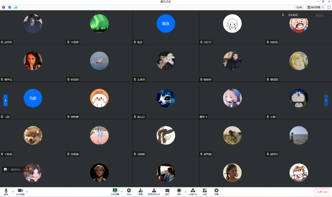The height and width of the screenshot is (197, 332).
Task: Start recording with the record button
Action: coord(179,191)
